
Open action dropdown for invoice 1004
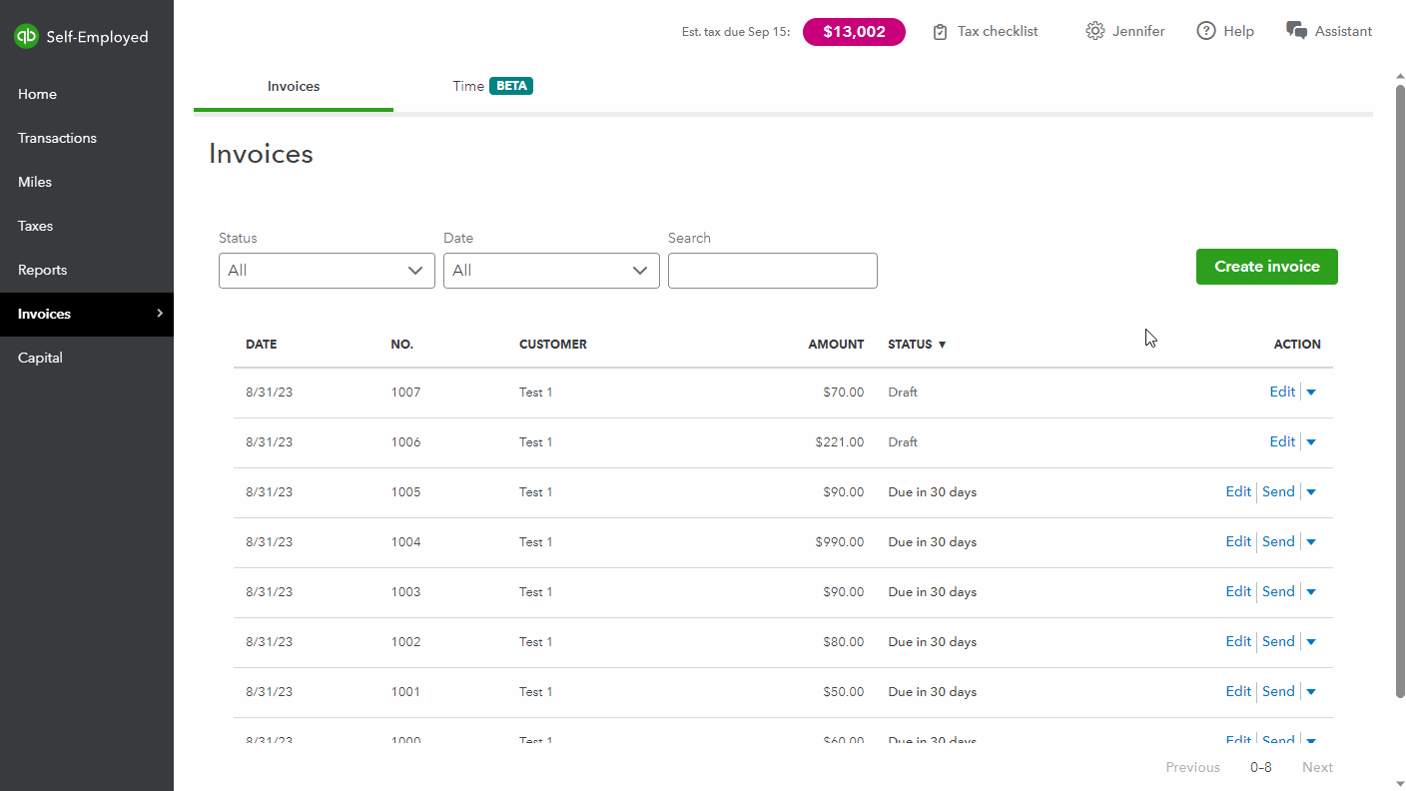[1311, 542]
